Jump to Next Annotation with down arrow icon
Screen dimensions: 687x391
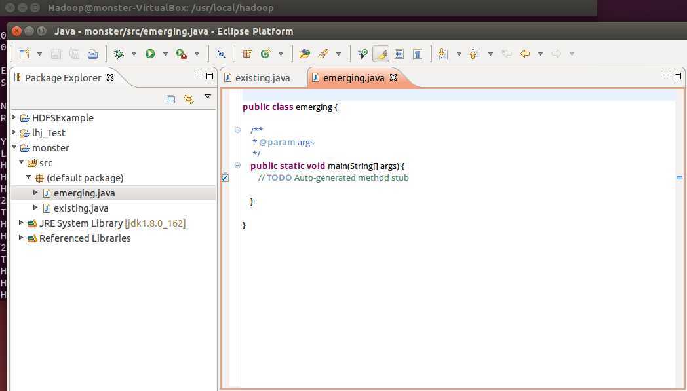pos(443,54)
